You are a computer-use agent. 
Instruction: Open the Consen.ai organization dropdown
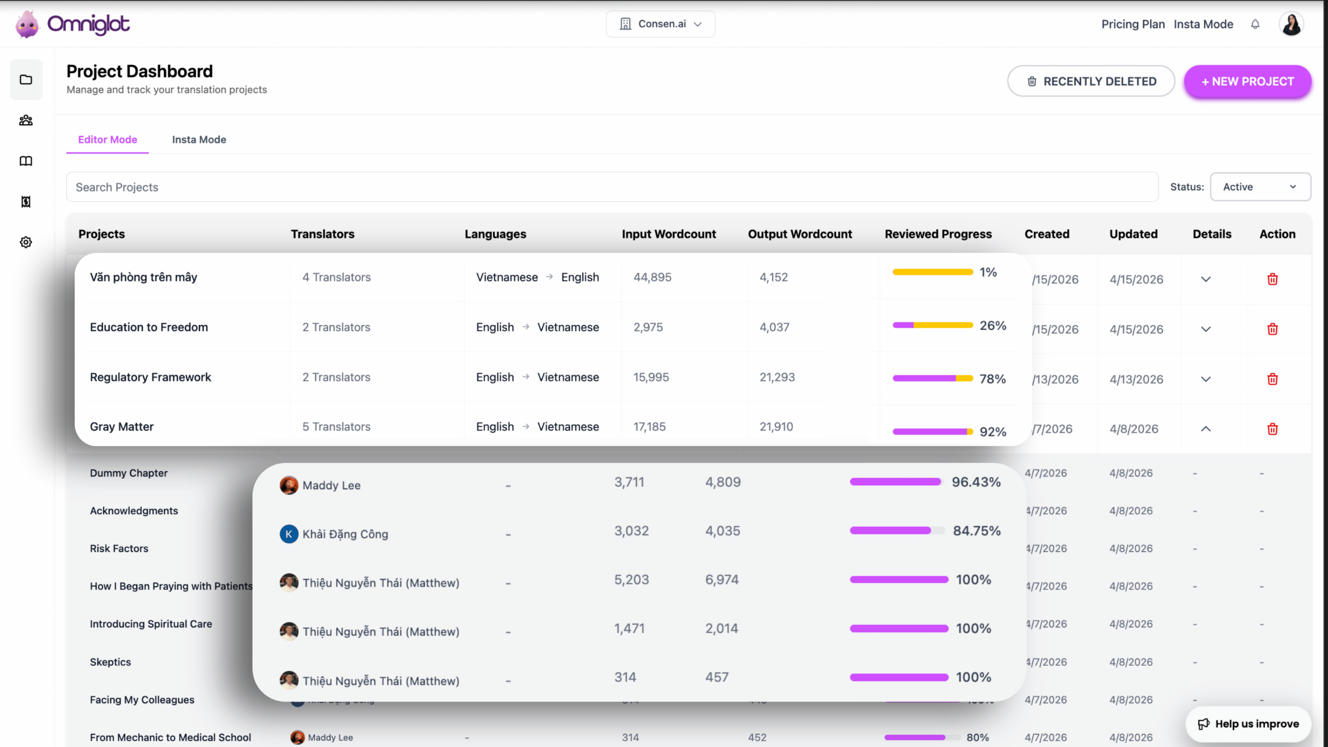coord(660,24)
